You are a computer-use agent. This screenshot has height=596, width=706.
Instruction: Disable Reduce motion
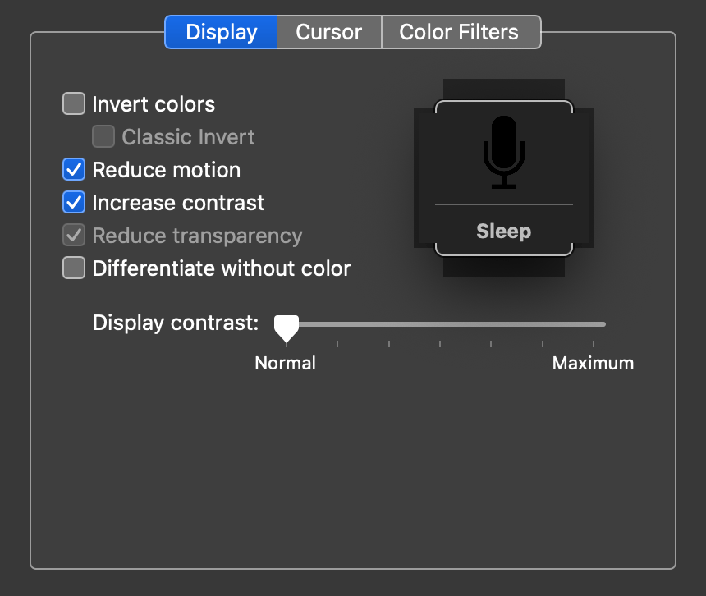73,170
